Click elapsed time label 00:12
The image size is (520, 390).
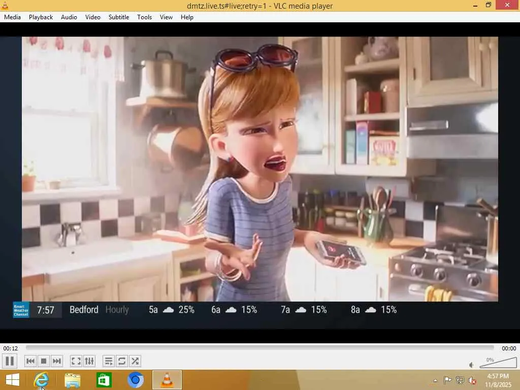tap(11, 348)
